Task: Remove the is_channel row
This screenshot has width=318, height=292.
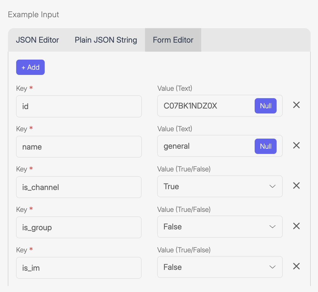Action: (296, 186)
